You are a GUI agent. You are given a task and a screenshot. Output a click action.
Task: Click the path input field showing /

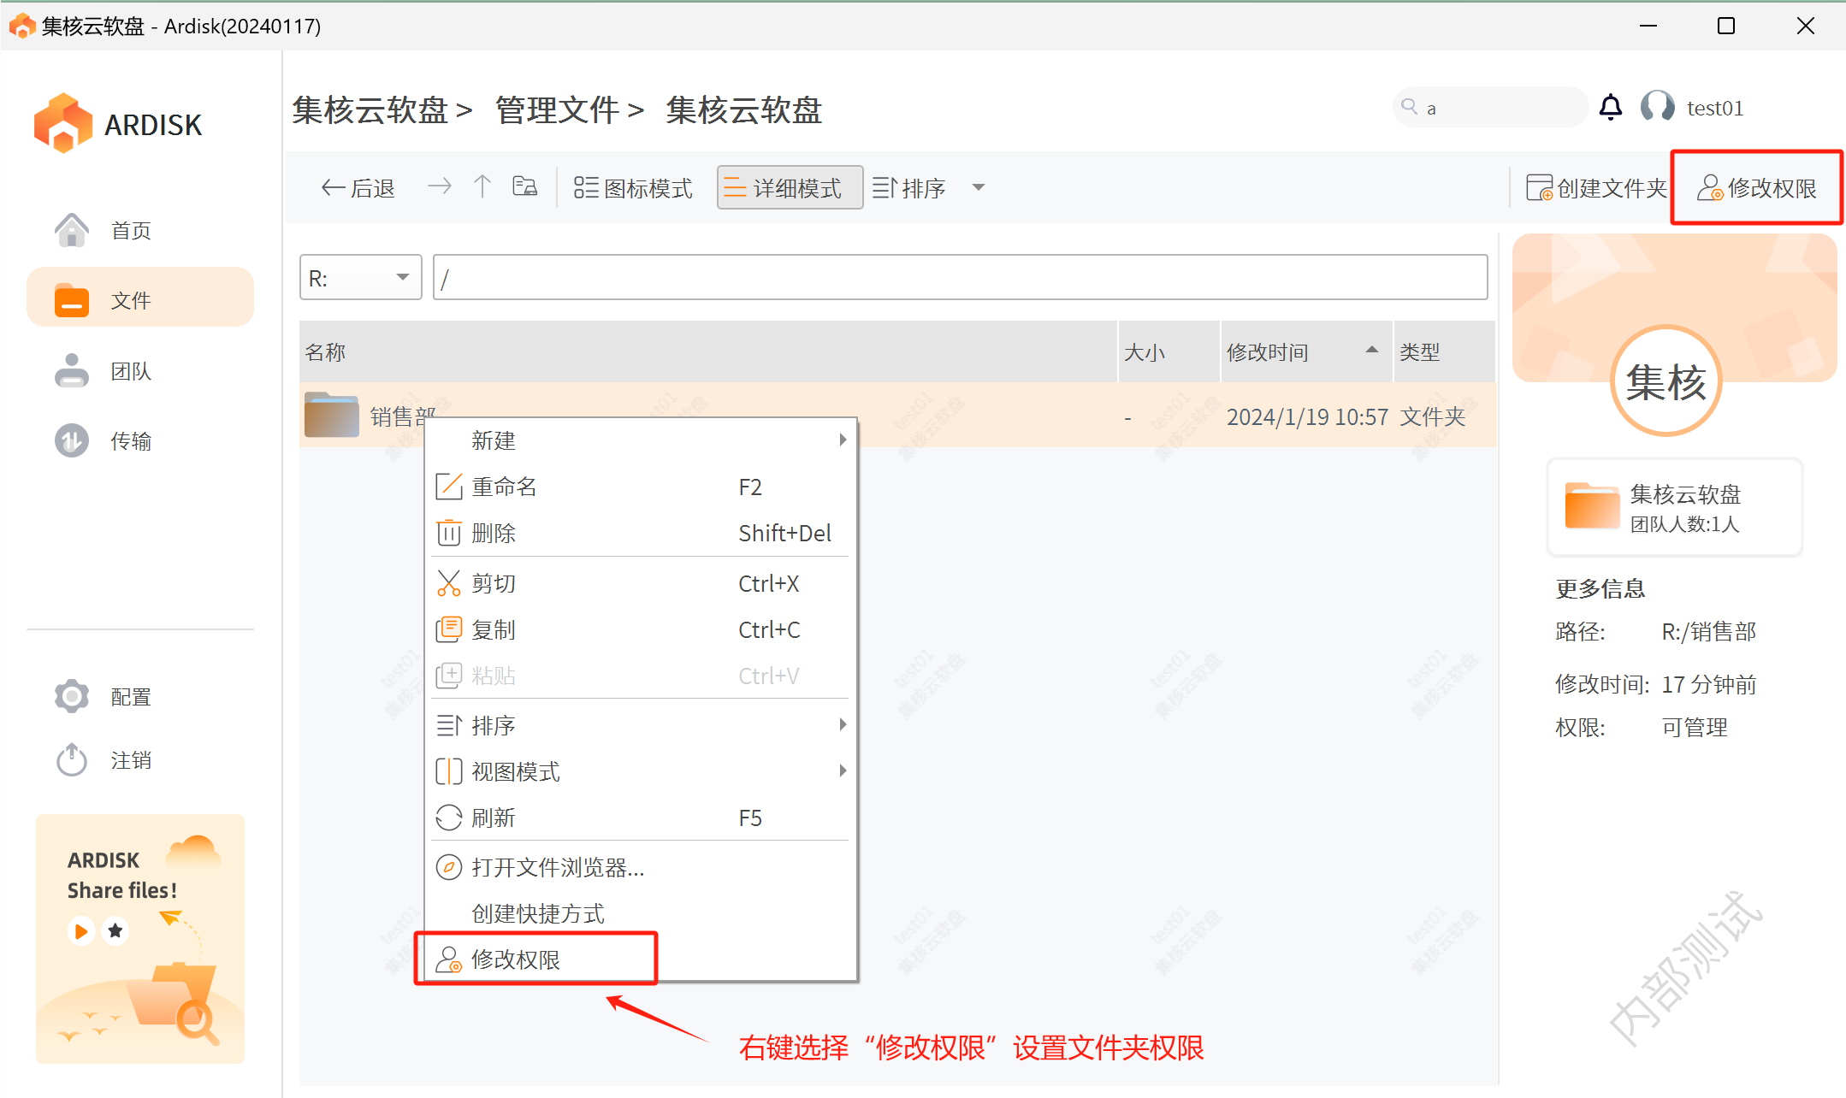[959, 278]
